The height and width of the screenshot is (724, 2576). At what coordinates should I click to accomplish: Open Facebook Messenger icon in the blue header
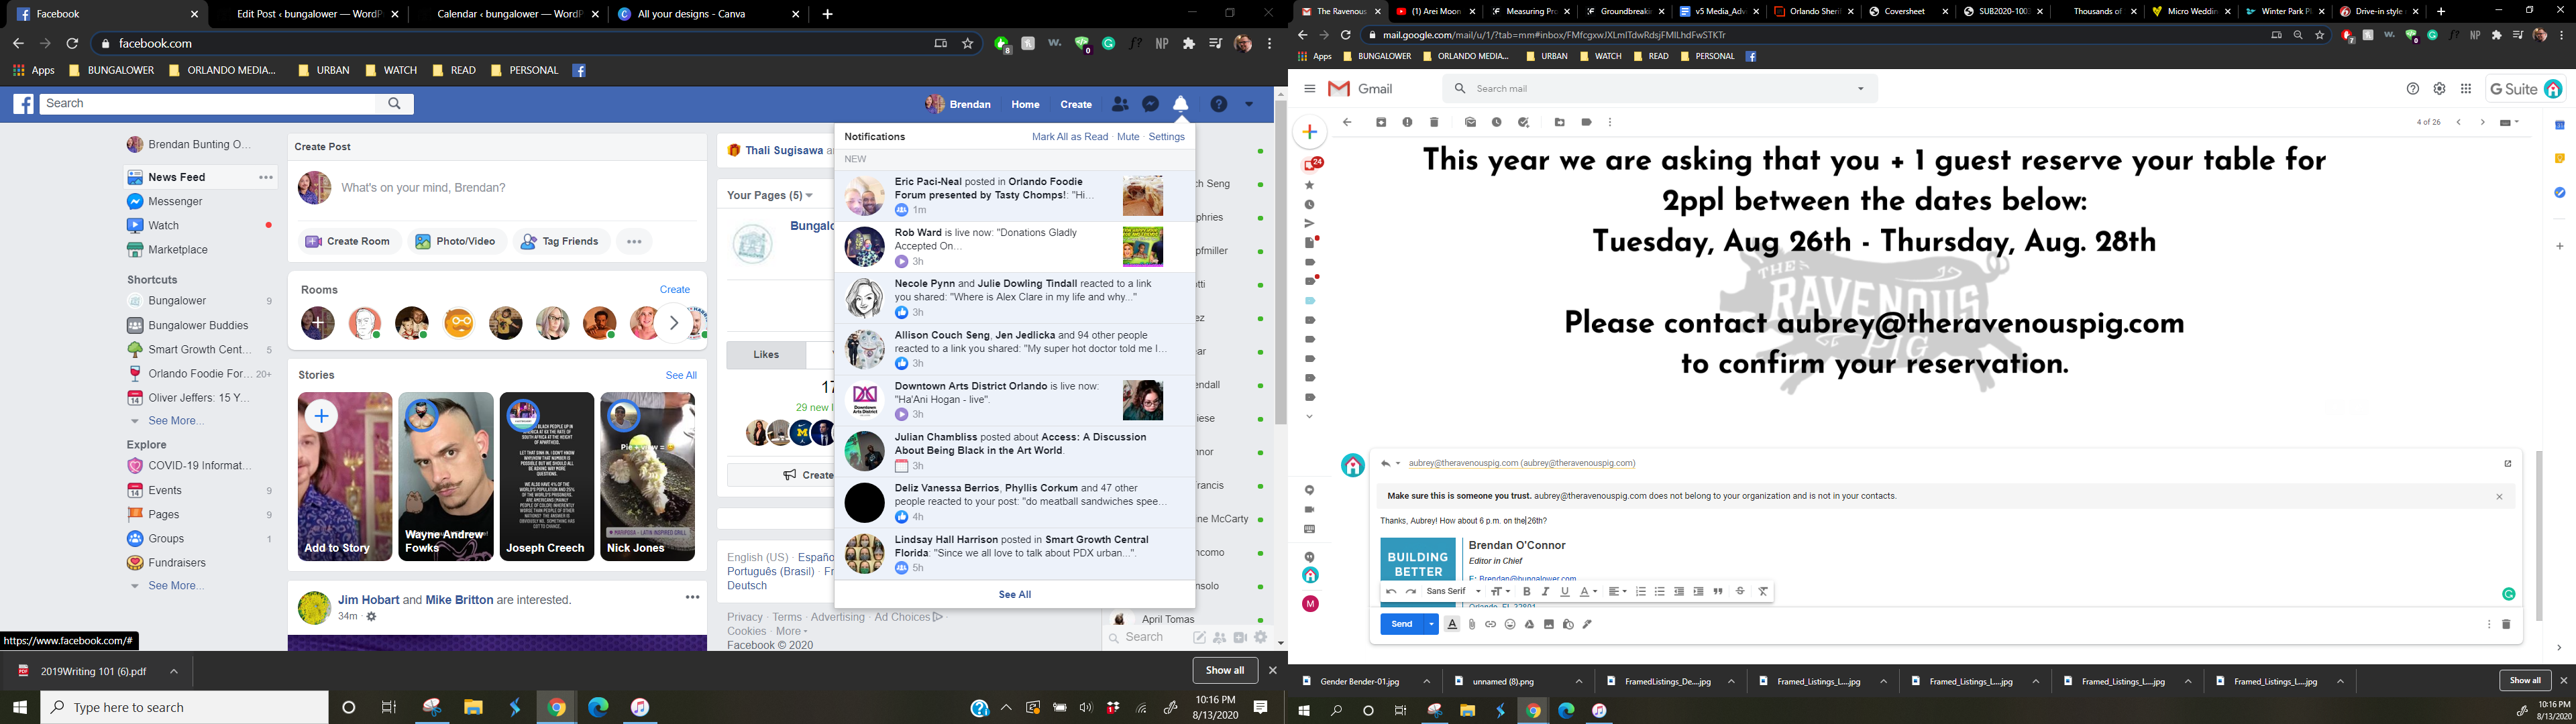click(x=1151, y=104)
